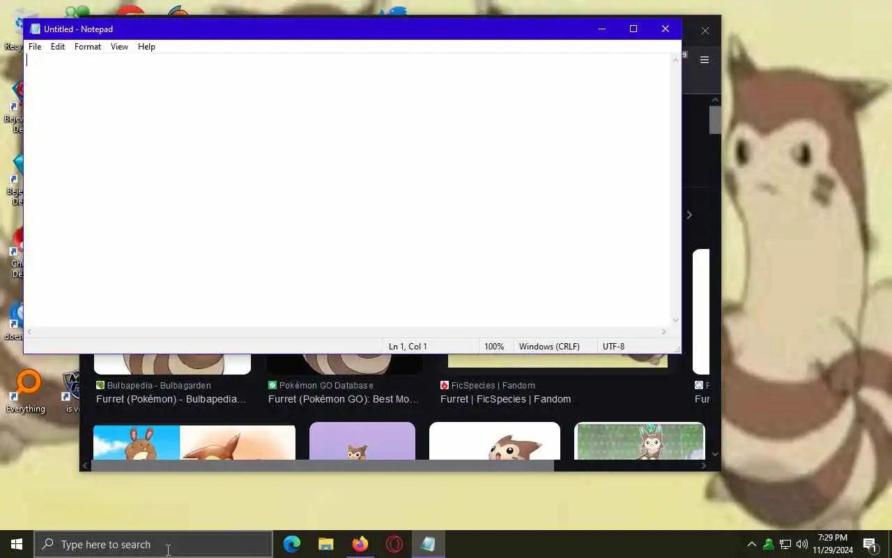Open the File menu in Notepad
The height and width of the screenshot is (558, 892).
pyautogui.click(x=35, y=47)
